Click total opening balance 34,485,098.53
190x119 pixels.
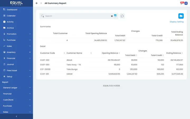(101, 40)
